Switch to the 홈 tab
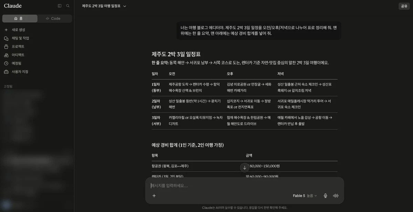The height and width of the screenshot is (212, 413). pyautogui.click(x=20, y=19)
